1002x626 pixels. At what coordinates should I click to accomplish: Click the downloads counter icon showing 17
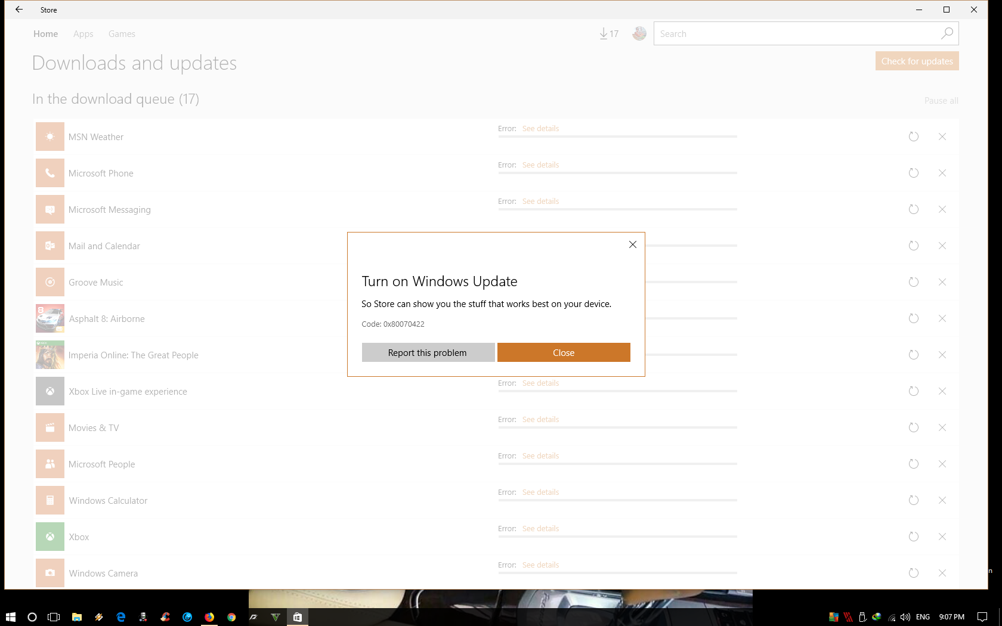tap(609, 34)
